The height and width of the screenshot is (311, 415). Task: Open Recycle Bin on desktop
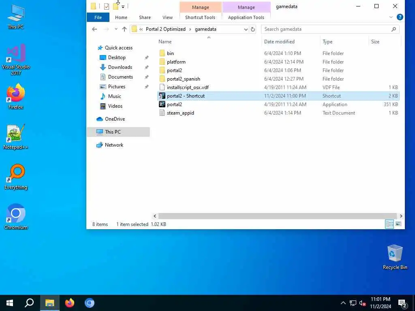[x=395, y=257]
